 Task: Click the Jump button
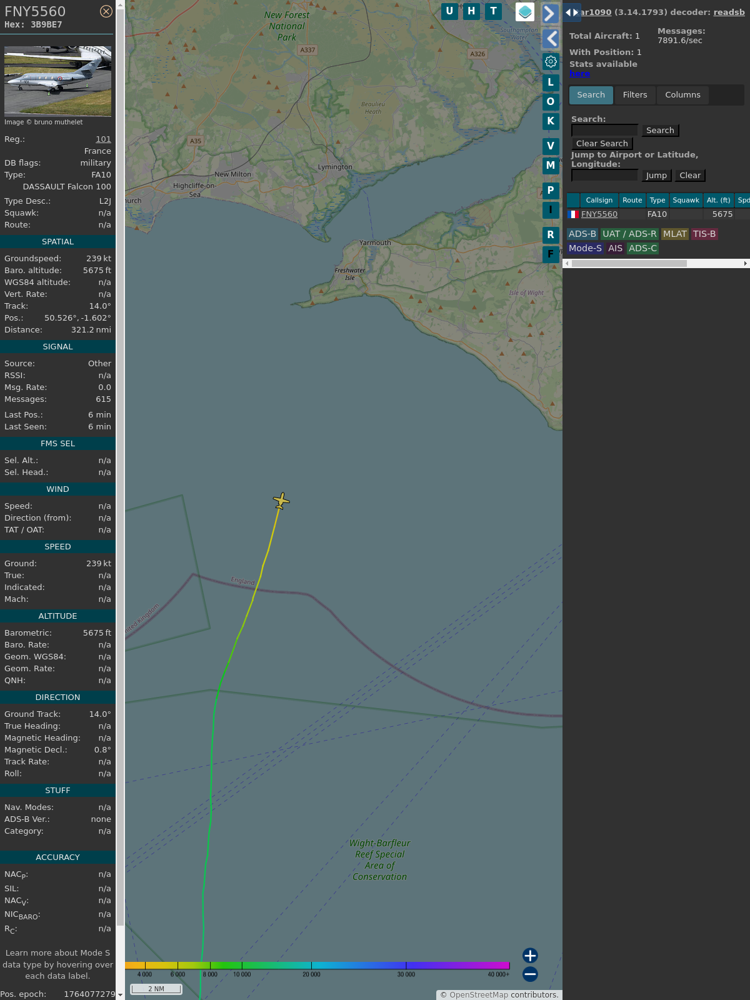(656, 176)
